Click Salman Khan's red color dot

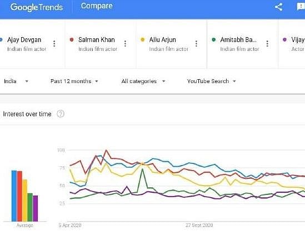(72, 39)
